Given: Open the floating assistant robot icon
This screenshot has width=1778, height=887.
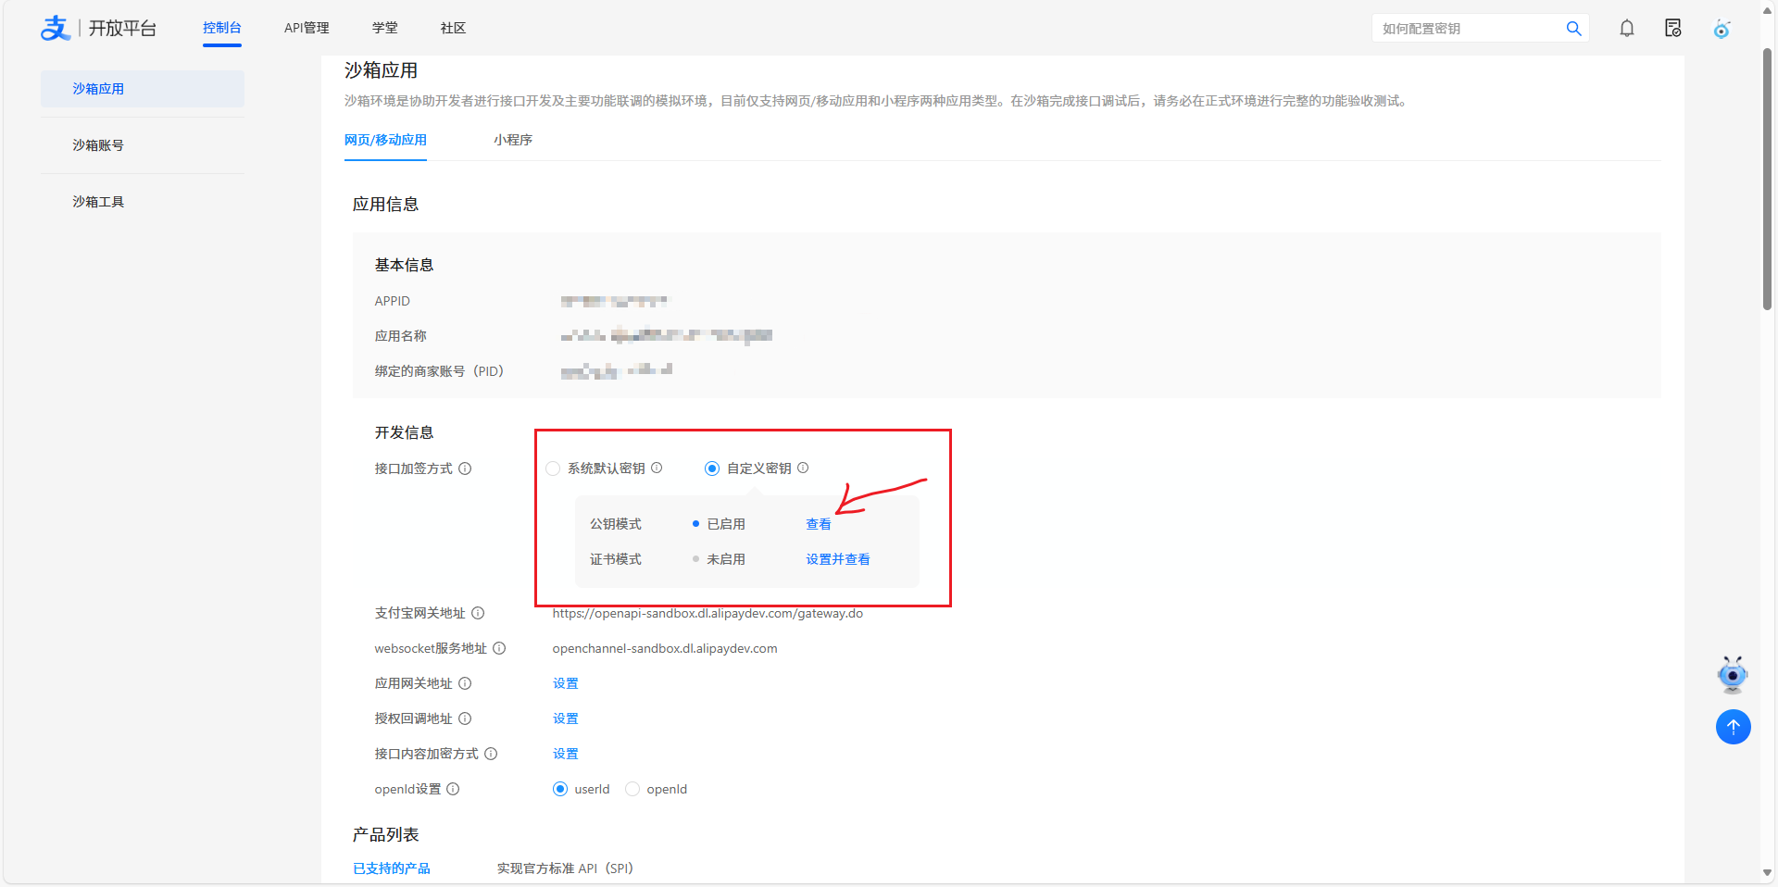Looking at the screenshot, I should [x=1733, y=675].
